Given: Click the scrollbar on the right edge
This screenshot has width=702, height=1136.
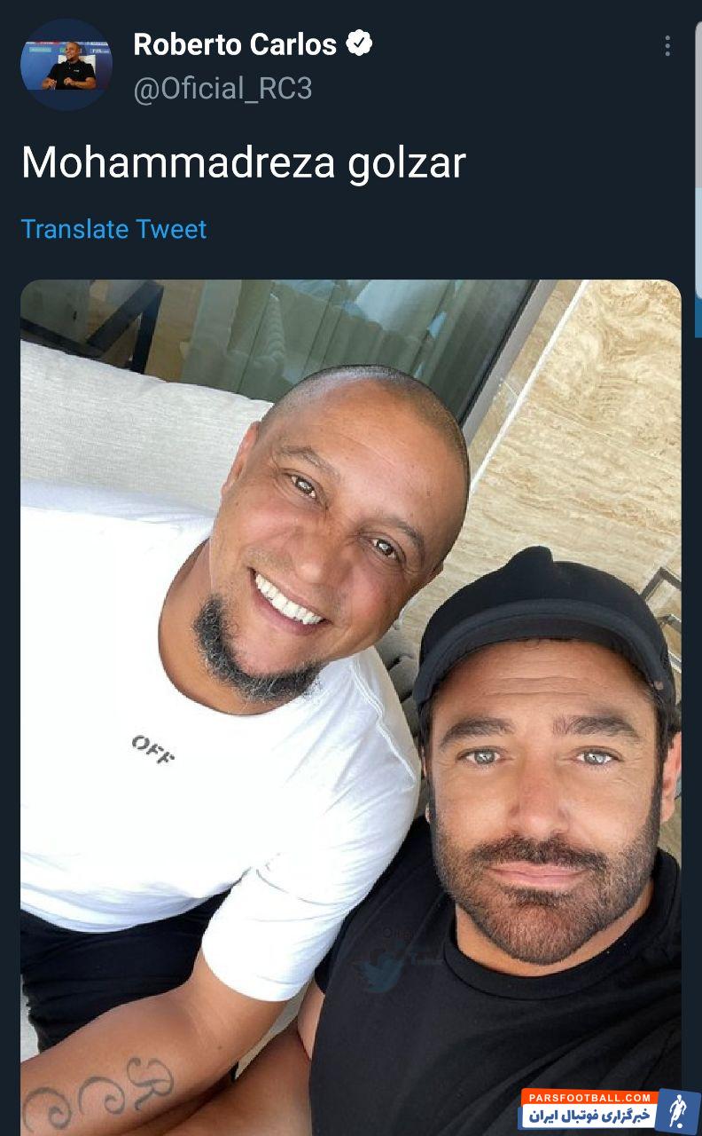Looking at the screenshot, I should [698, 177].
